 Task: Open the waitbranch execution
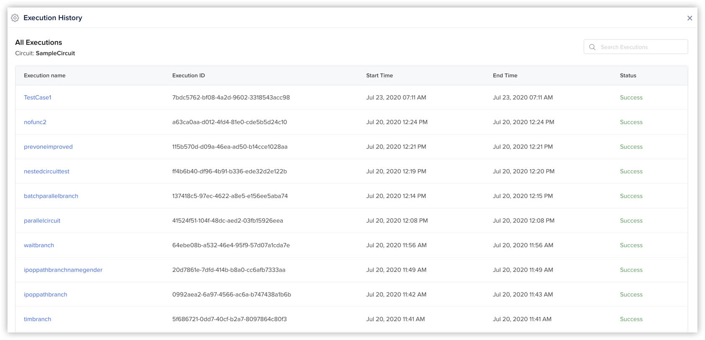(39, 245)
